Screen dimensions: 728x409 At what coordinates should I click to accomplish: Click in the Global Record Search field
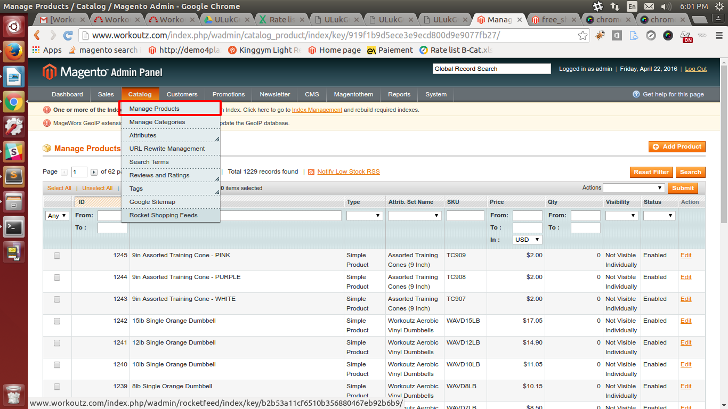[x=491, y=69]
